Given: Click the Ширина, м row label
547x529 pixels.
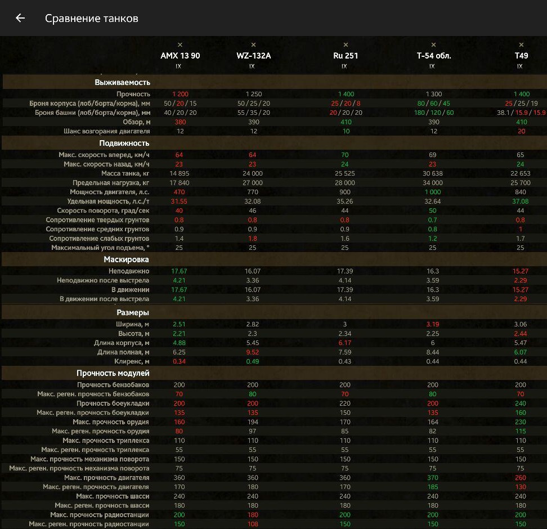Looking at the screenshot, I should click(x=132, y=324).
